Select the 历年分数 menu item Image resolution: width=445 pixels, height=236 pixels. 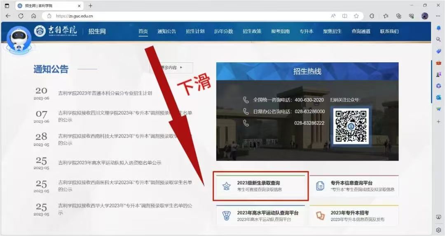[224, 31]
